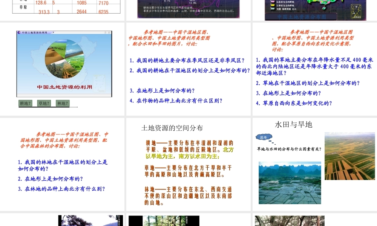Click the 草地 paragraph on the distribution slide
The width and height of the screenshot is (377, 226).
click(x=188, y=171)
